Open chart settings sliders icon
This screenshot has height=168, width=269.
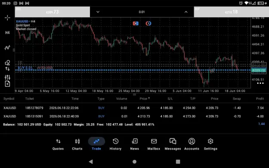tap(7, 77)
